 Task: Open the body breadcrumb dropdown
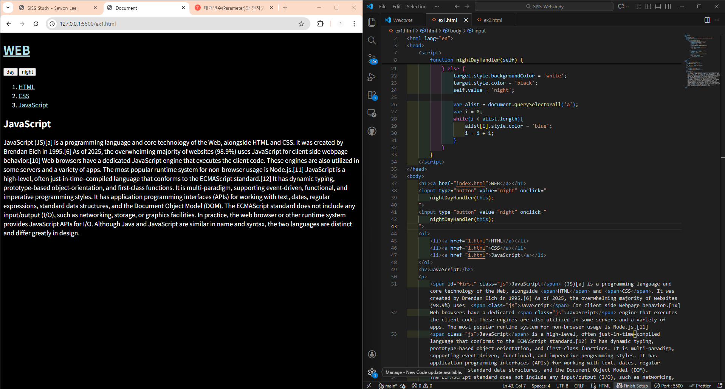pos(455,31)
